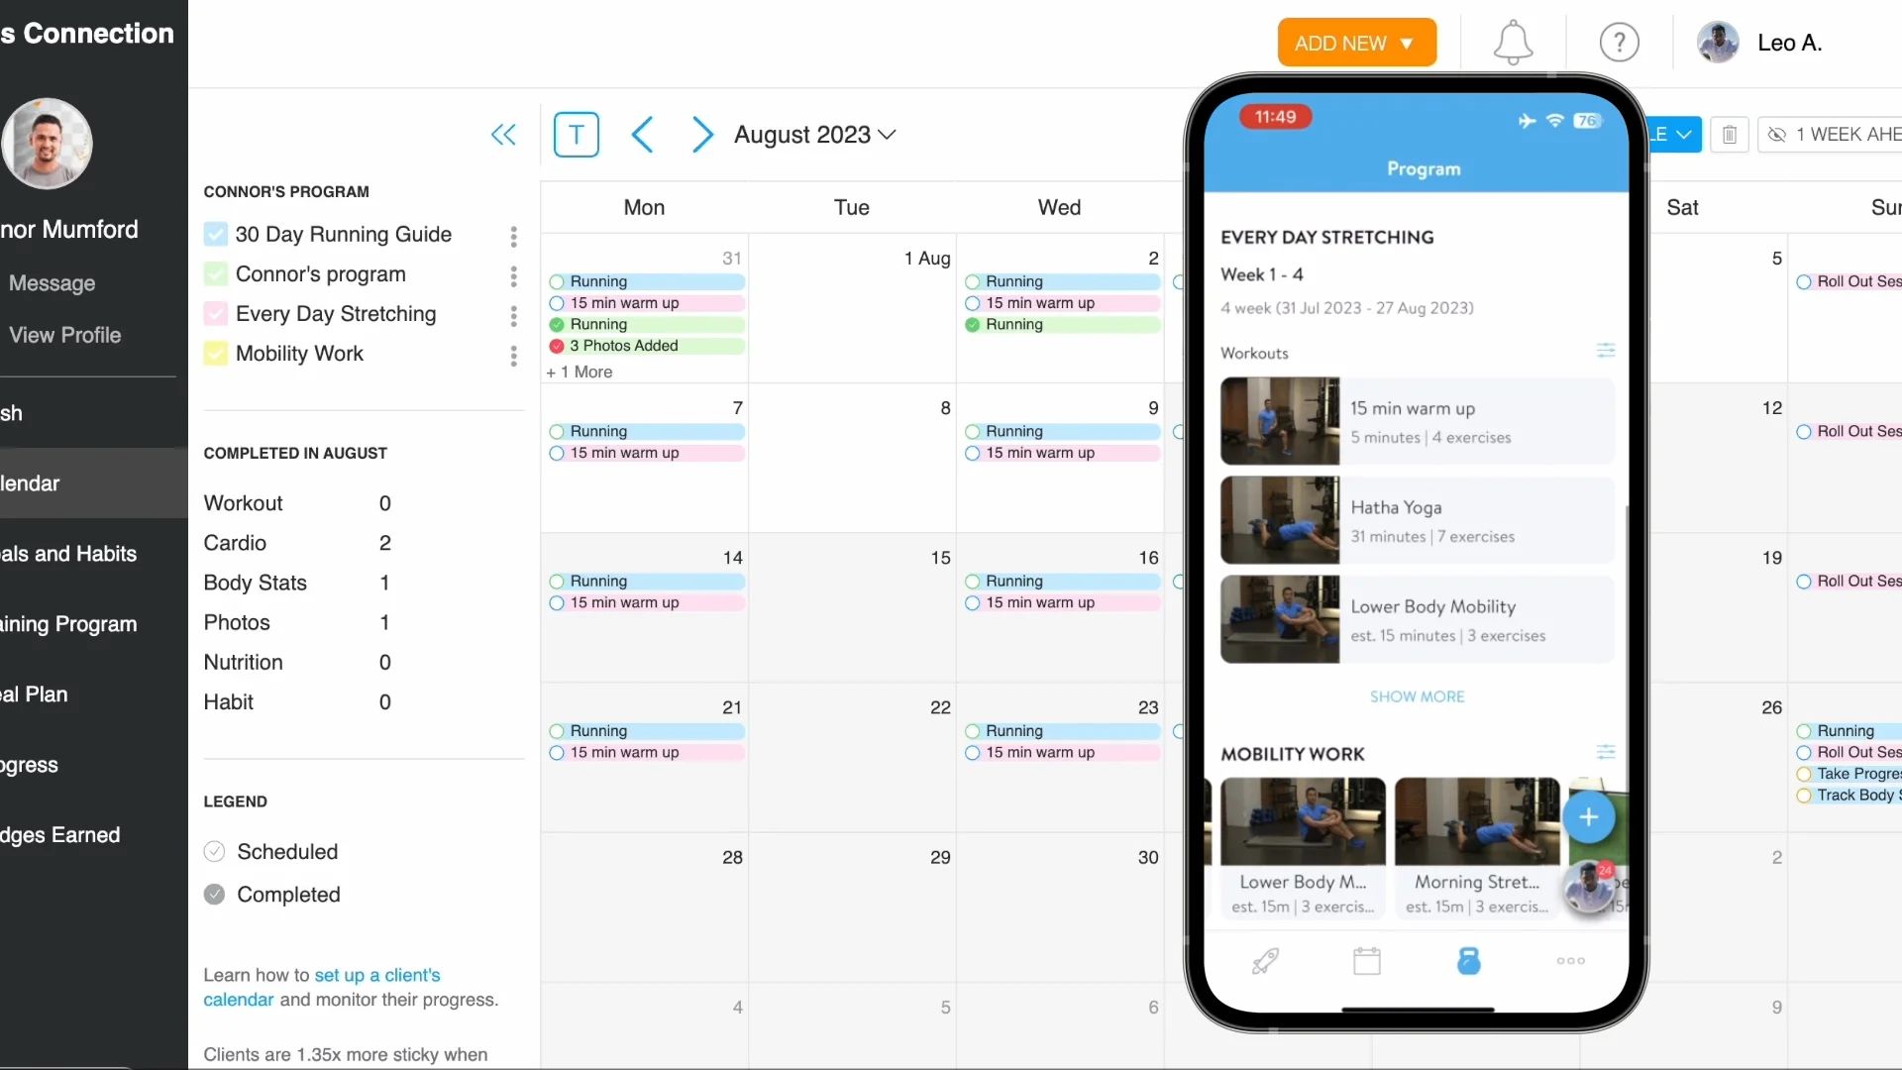This screenshot has width=1902, height=1070.
Task: Collapse the sidebar with double chevron icon
Action: pyautogui.click(x=503, y=135)
